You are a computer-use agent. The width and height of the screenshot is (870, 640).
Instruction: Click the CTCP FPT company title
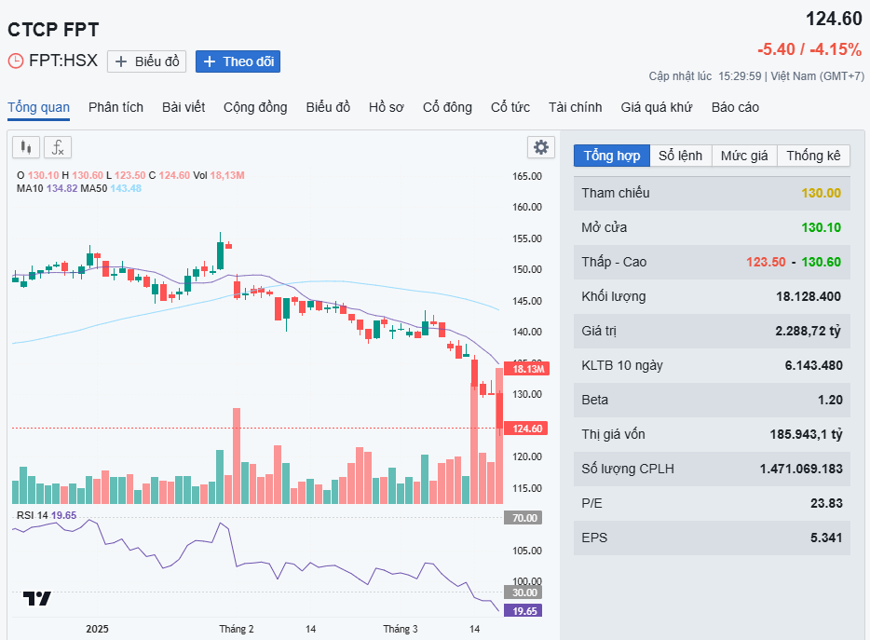click(x=53, y=30)
